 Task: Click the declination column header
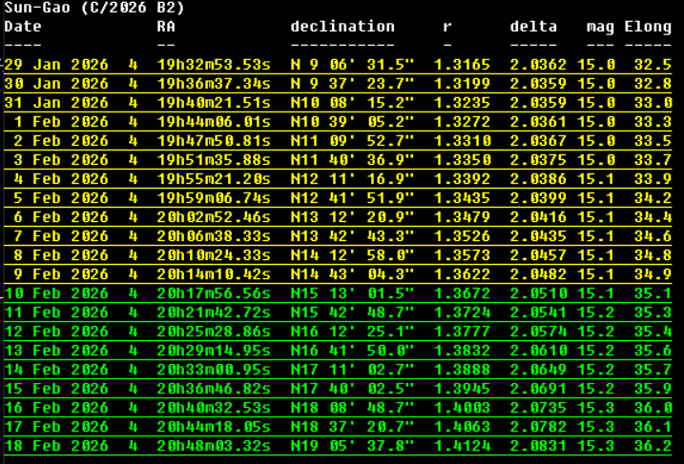pyautogui.click(x=342, y=27)
